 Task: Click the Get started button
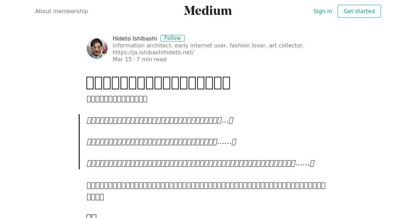(x=359, y=11)
